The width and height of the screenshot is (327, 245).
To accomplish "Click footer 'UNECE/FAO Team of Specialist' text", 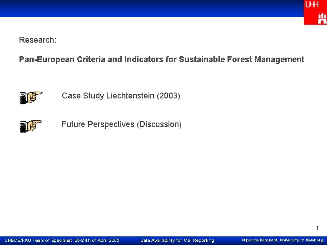I will 38,240.
